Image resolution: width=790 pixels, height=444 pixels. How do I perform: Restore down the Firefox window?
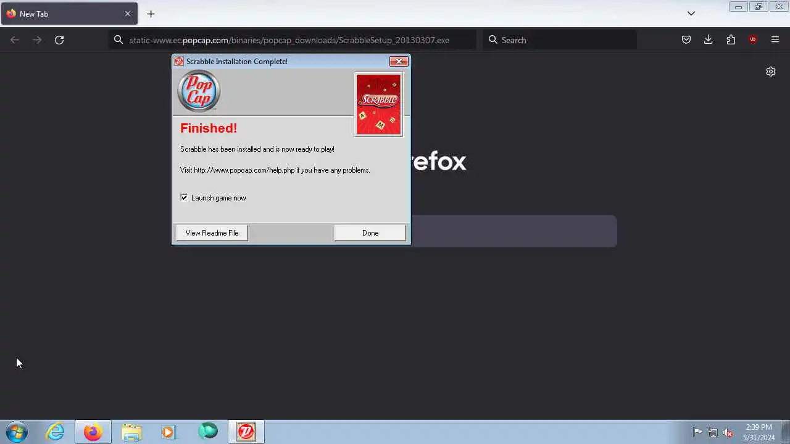pos(759,7)
